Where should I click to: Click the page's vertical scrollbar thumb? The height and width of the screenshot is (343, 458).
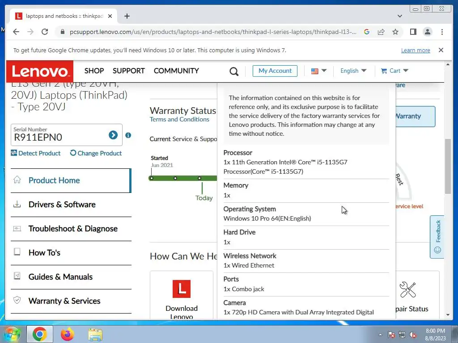(448, 166)
